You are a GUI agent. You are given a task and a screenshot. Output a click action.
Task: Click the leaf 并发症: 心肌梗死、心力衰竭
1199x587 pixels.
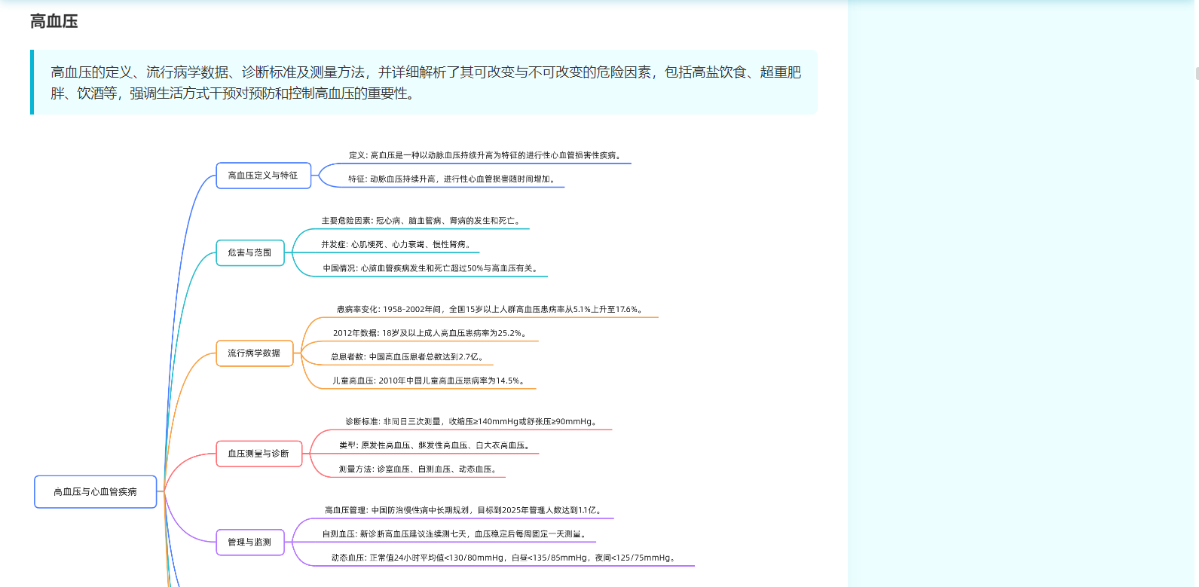coord(397,245)
